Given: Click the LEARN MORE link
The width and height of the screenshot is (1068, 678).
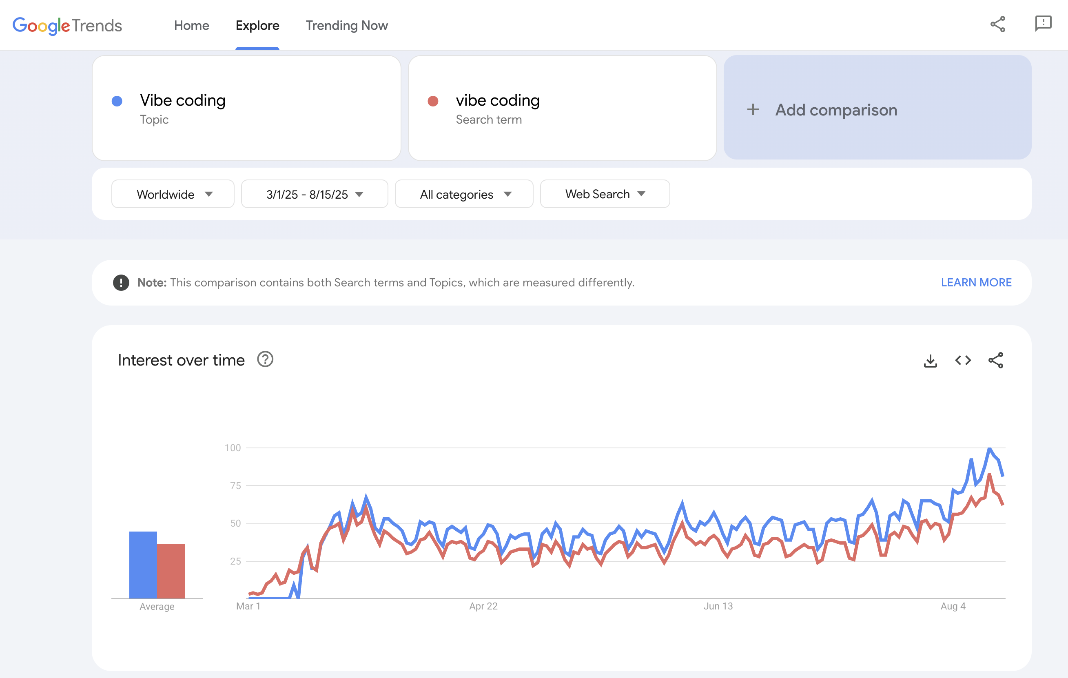Looking at the screenshot, I should [x=976, y=282].
